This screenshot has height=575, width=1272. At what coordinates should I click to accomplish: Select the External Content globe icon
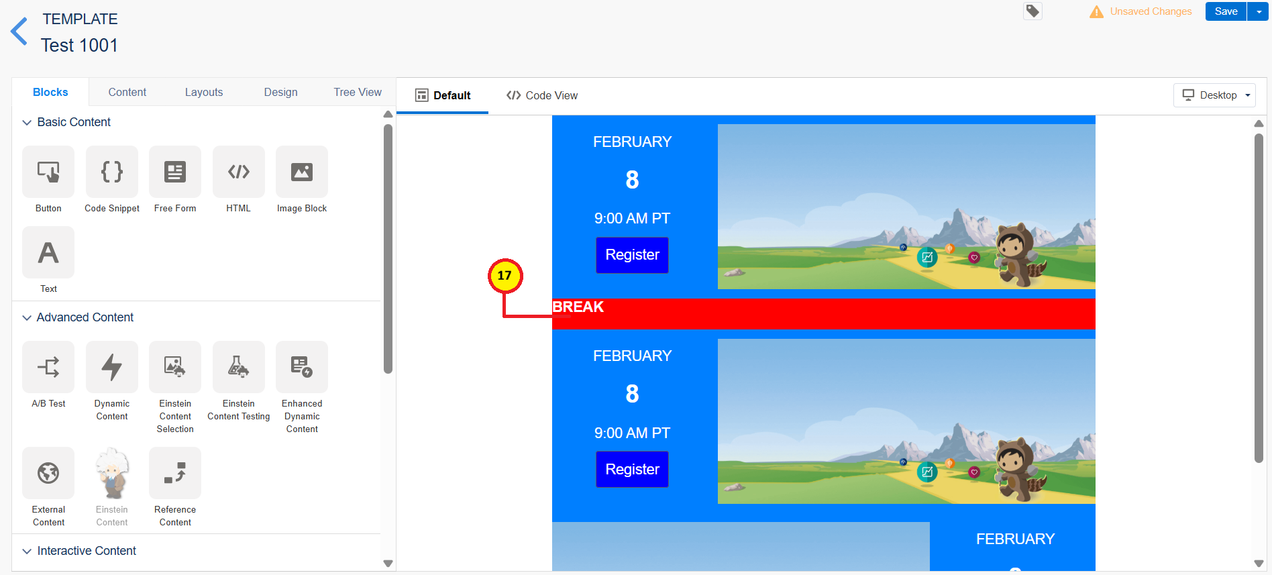tap(48, 473)
